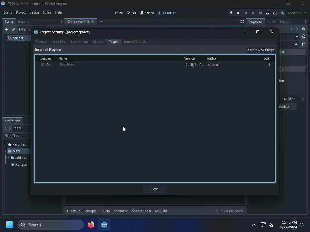The width and height of the screenshot is (310, 232).
Task: Run the current scene icon
Action: pyautogui.click(x=268, y=13)
